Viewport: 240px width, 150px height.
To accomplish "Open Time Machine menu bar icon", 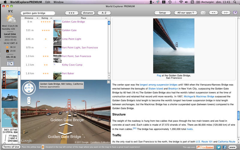I will click(170, 2).
